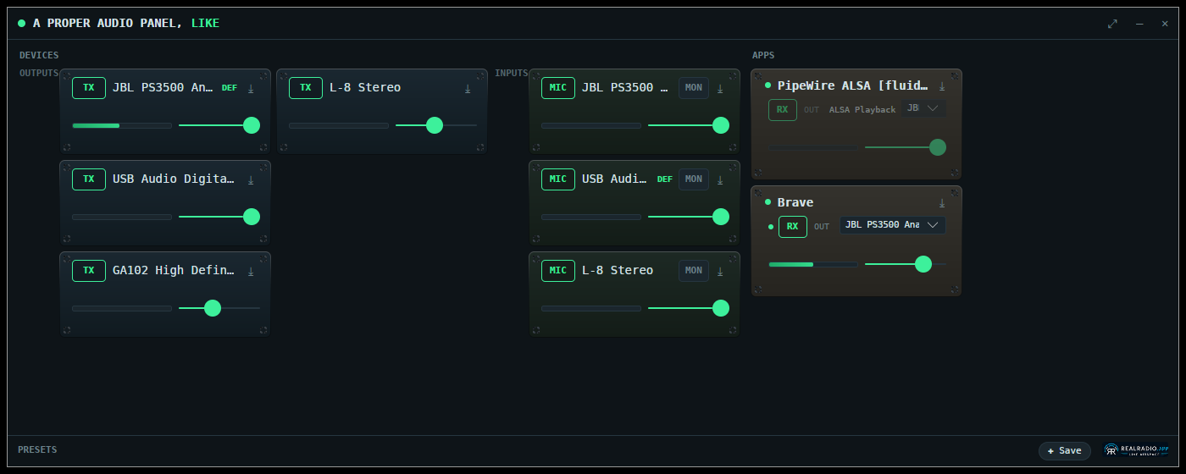The image size is (1186, 474).
Task: Minimize the audio panel window
Action: [1140, 24]
